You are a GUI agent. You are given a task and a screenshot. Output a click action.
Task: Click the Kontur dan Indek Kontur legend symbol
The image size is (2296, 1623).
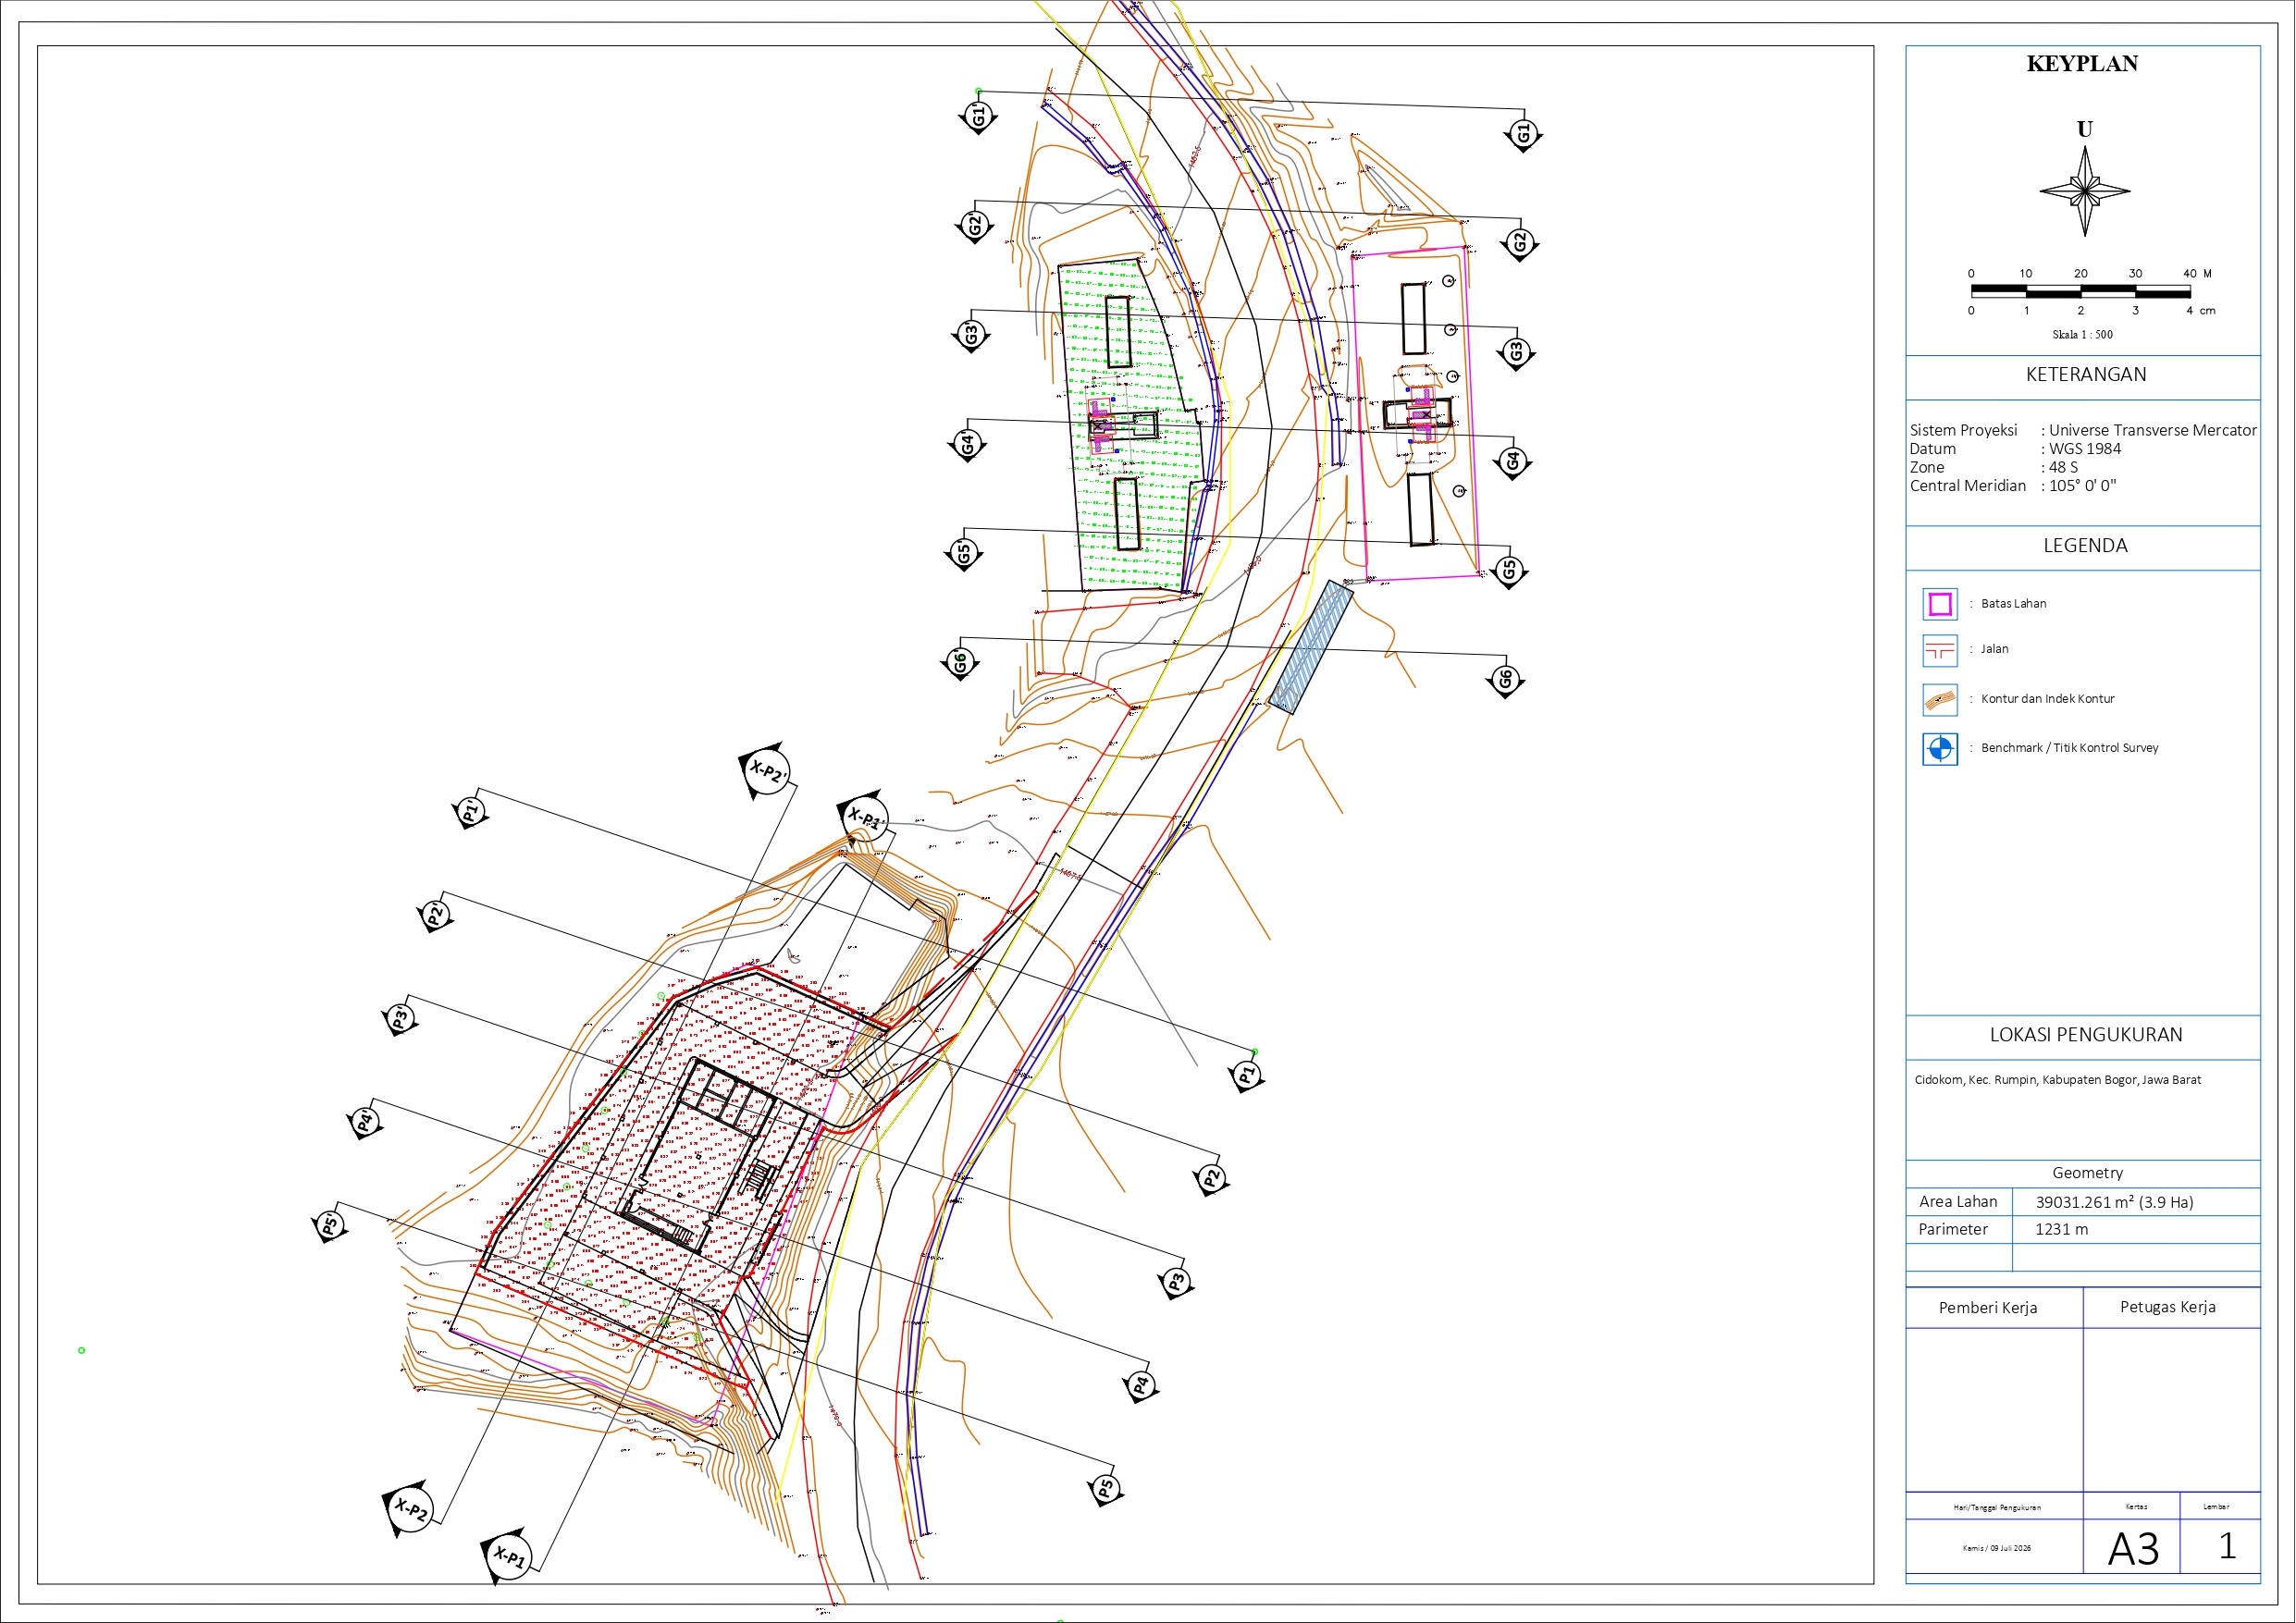[x=1940, y=699]
